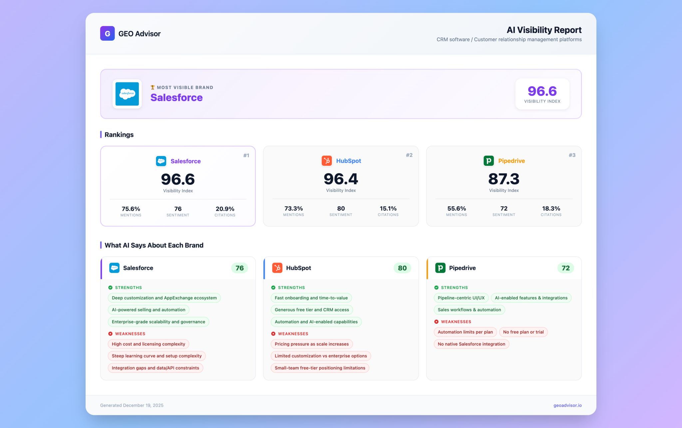Click the 96.6 Visibility Index badge
682x428 pixels.
click(542, 94)
